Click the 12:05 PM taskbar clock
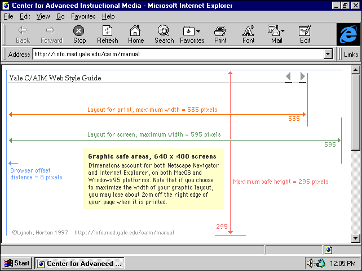Viewport: 362px width, 271px height. coord(343,263)
